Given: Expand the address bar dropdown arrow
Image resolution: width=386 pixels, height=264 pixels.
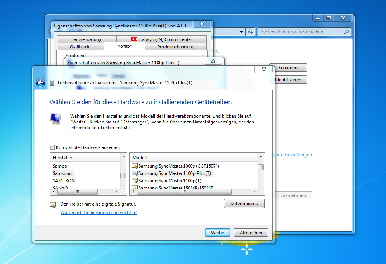Looking at the screenshot, I should point(242,32).
